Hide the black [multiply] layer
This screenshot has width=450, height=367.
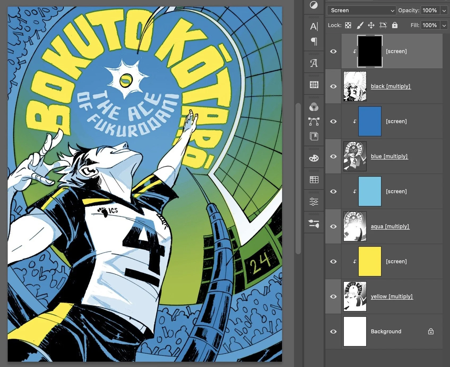tap(334, 86)
